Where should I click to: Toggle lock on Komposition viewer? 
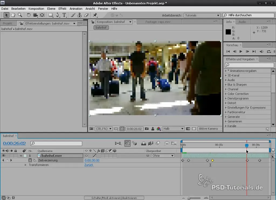(93, 22)
